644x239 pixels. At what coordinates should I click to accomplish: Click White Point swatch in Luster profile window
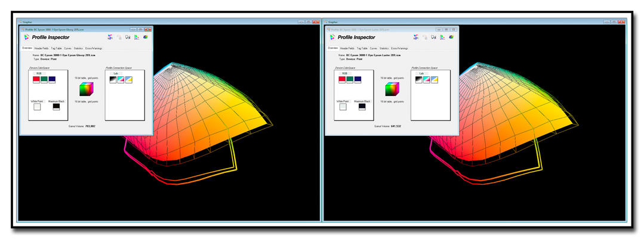pos(343,107)
